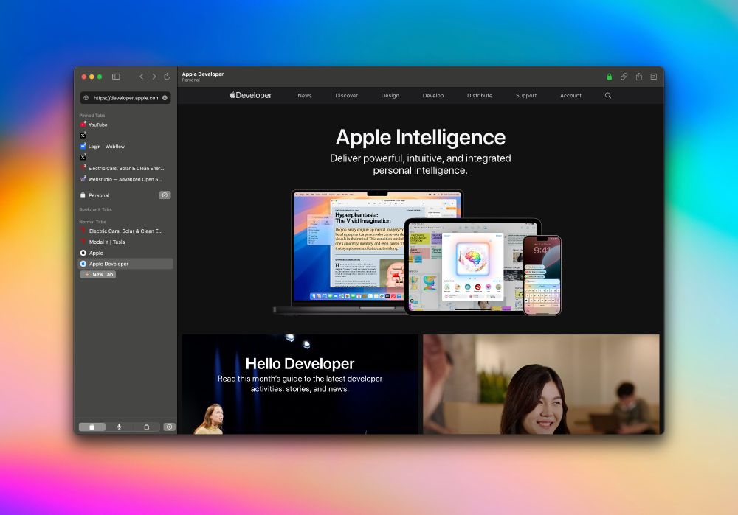Copy the page link with the chain icon
The image size is (738, 515).
pos(624,77)
